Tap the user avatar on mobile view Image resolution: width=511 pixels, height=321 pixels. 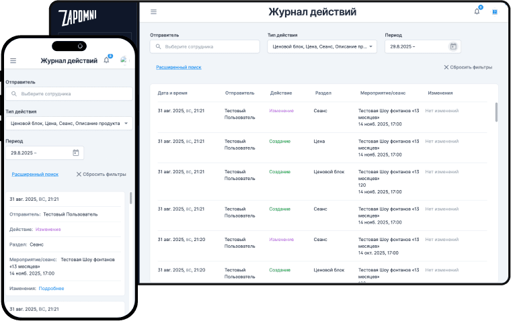(124, 60)
